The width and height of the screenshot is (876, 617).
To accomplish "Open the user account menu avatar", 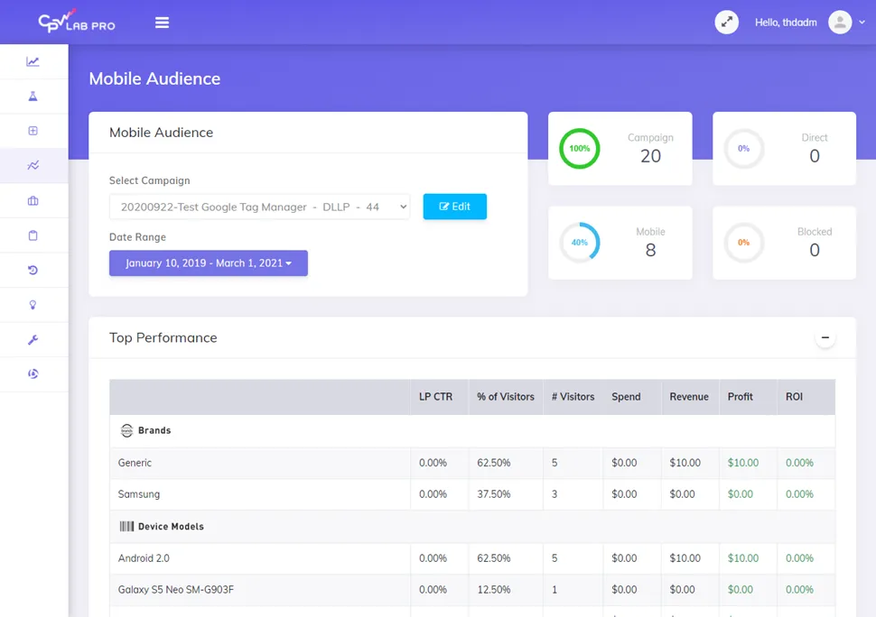I will click(841, 23).
